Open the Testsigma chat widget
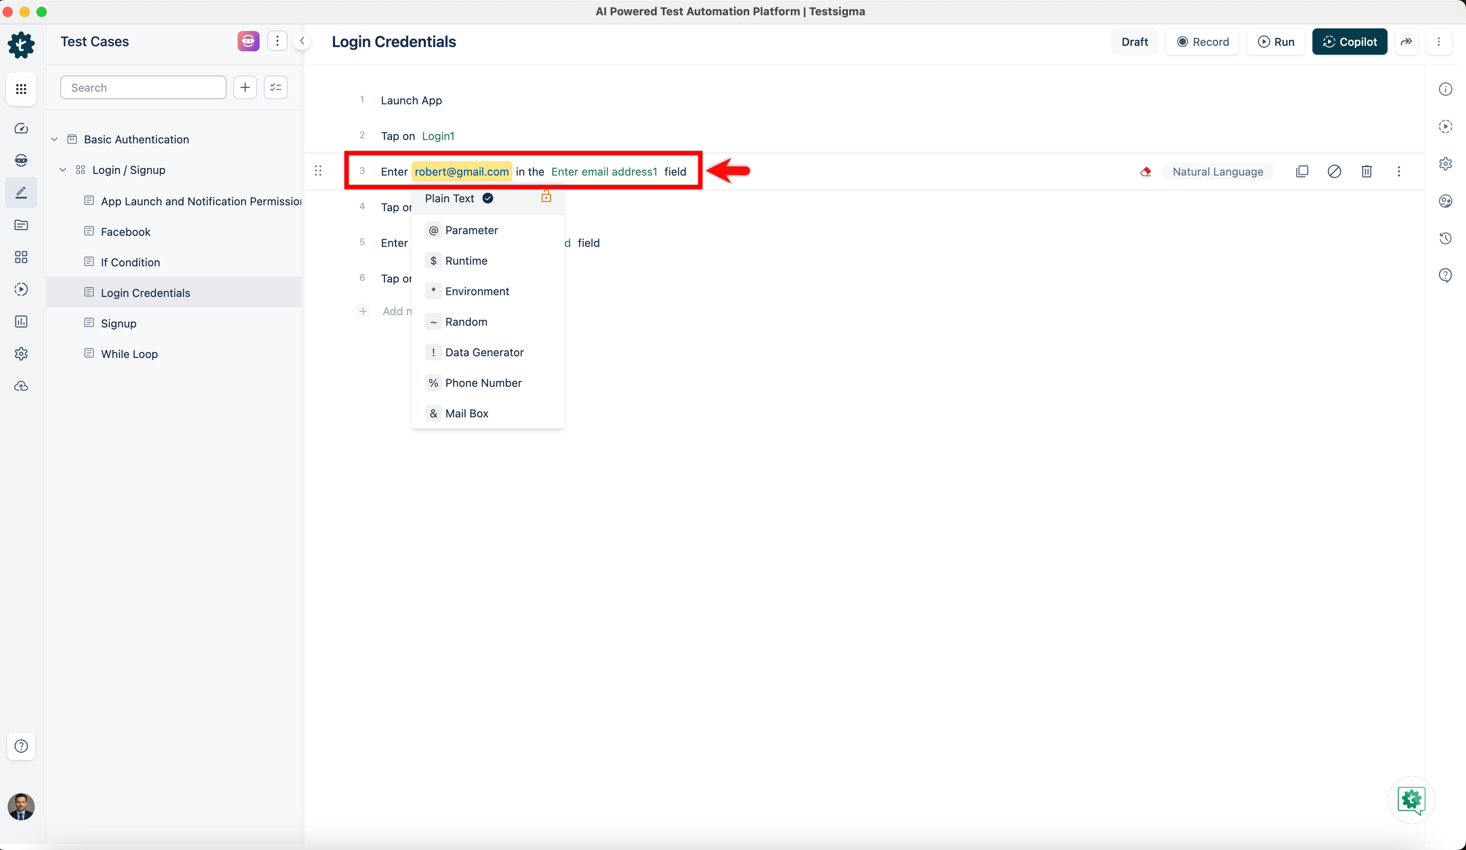The height and width of the screenshot is (850, 1466). (x=1411, y=800)
